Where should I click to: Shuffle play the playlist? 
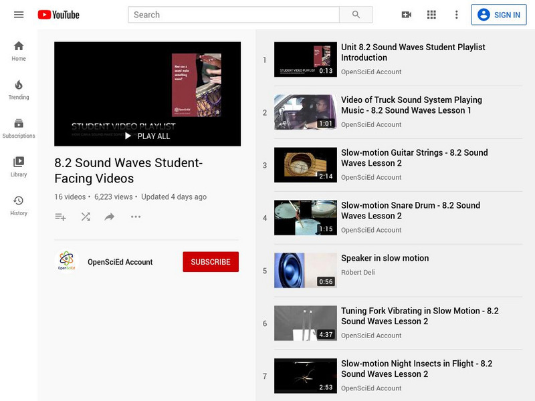[86, 217]
